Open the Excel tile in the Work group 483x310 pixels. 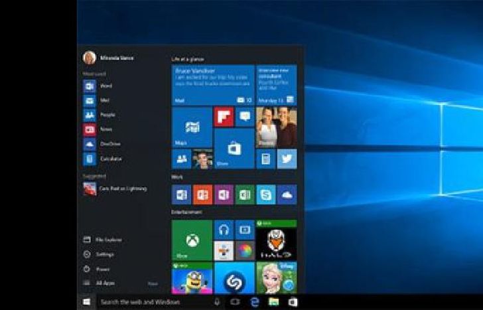coord(245,194)
